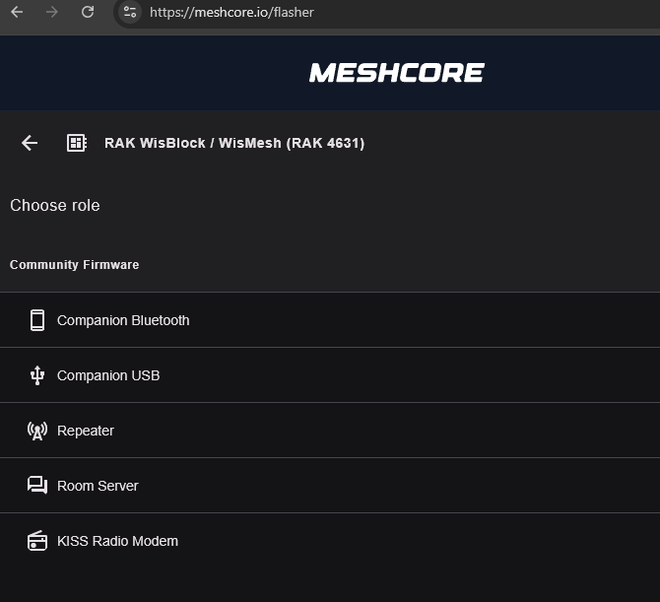Select the KISS Radio Modem role
This screenshot has height=602, width=660.
330,541
